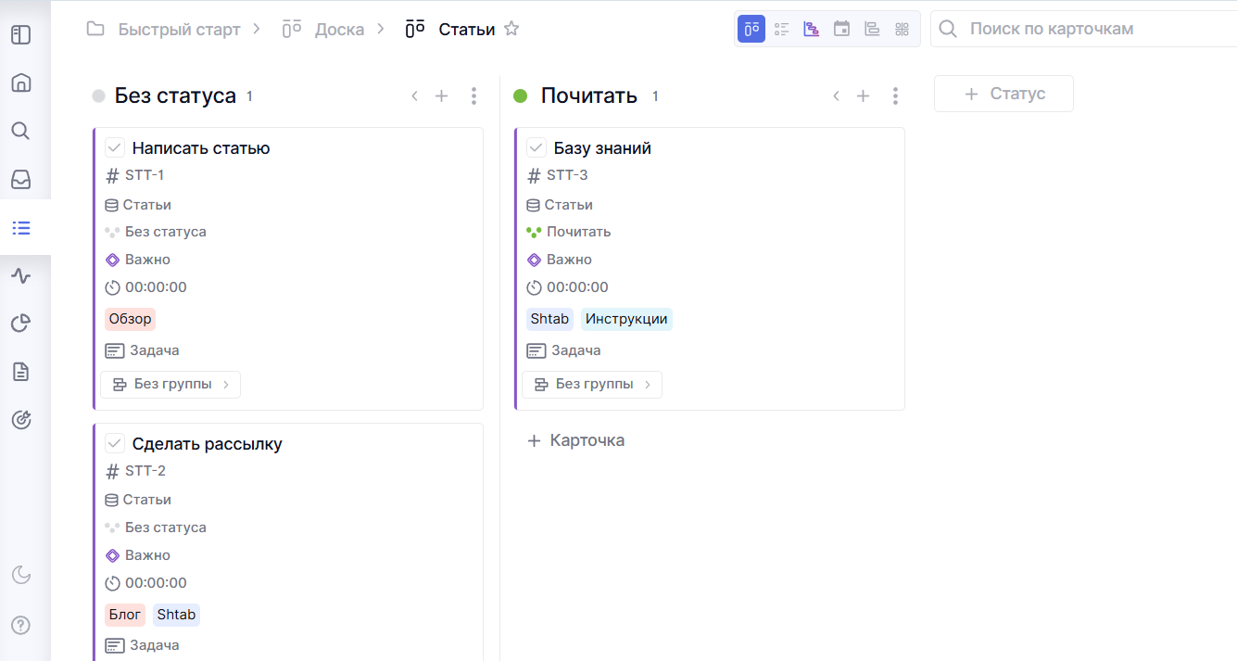This screenshot has width=1237, height=661.
Task: Click "+ Карточка" under Почитать column
Action: [576, 440]
